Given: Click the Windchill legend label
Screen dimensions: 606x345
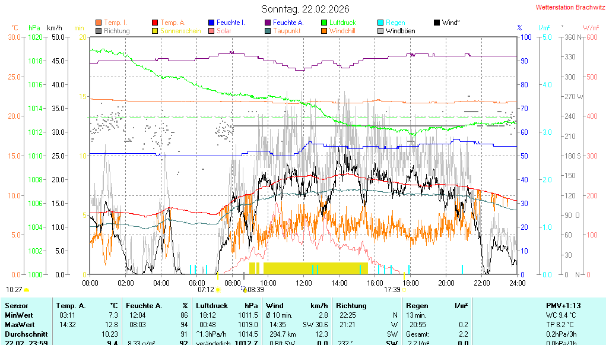Looking at the screenshot, I should pos(342,31).
